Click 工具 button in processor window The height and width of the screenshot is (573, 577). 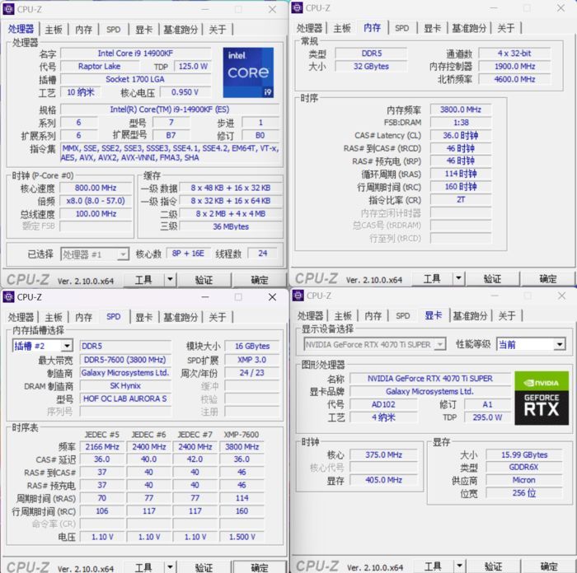[x=143, y=280]
